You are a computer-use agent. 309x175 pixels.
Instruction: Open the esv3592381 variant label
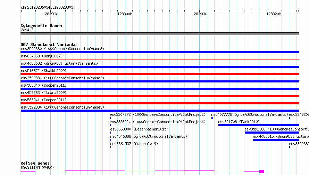click(x=62, y=78)
